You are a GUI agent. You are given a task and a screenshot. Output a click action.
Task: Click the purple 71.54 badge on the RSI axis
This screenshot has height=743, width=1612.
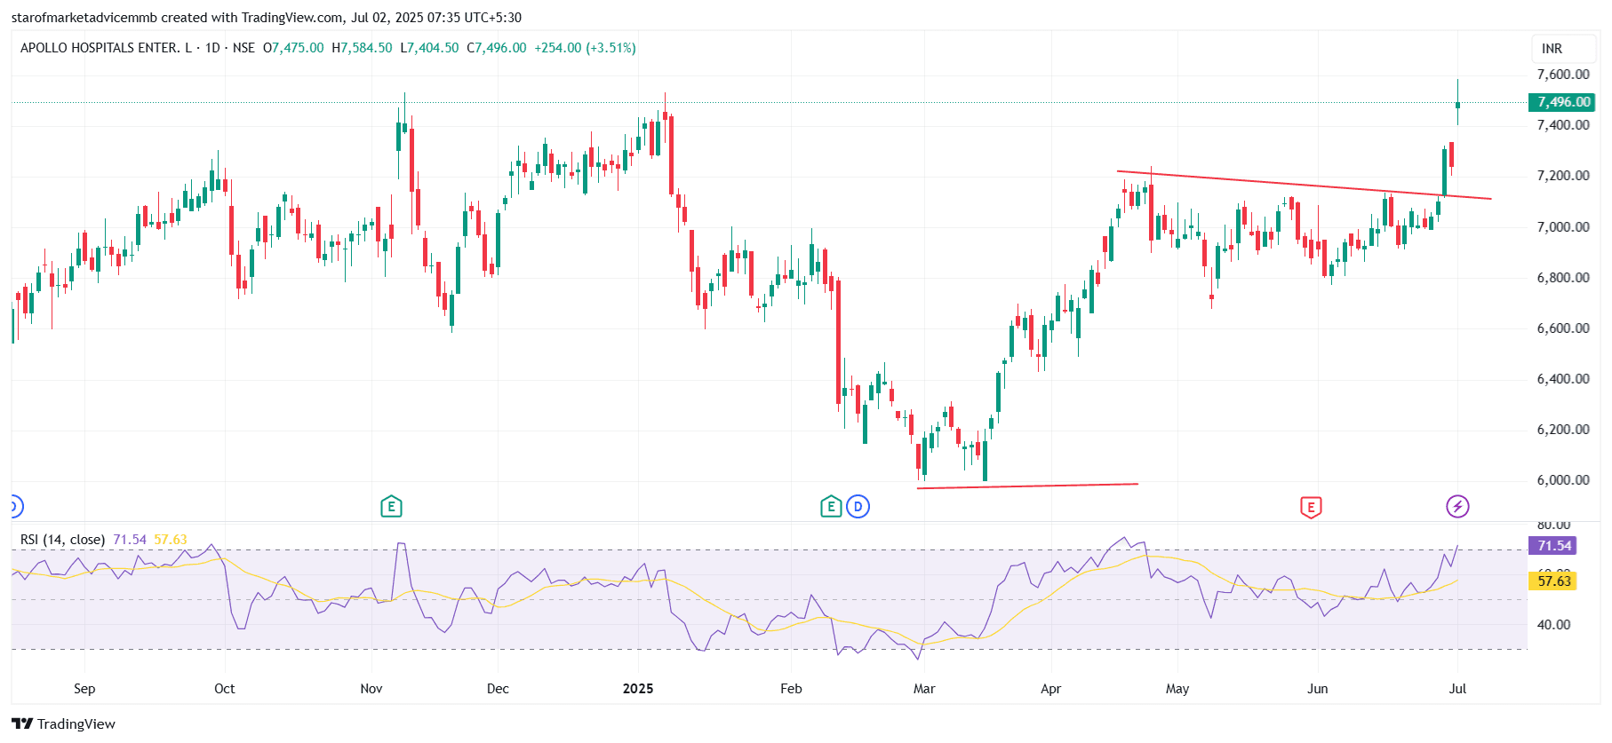click(x=1553, y=546)
